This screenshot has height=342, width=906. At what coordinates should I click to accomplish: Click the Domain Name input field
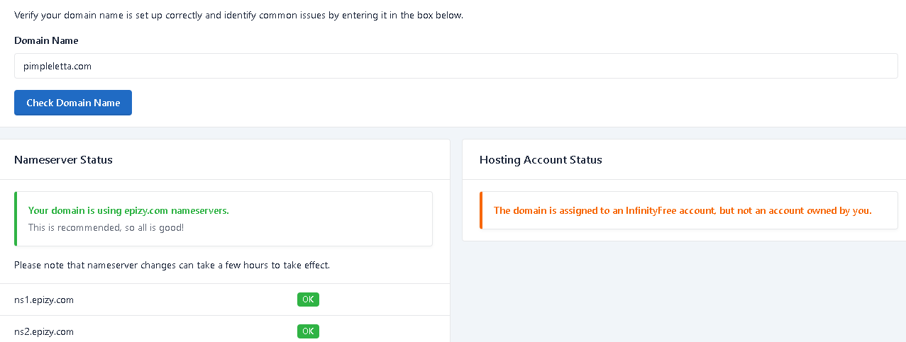[455, 66]
